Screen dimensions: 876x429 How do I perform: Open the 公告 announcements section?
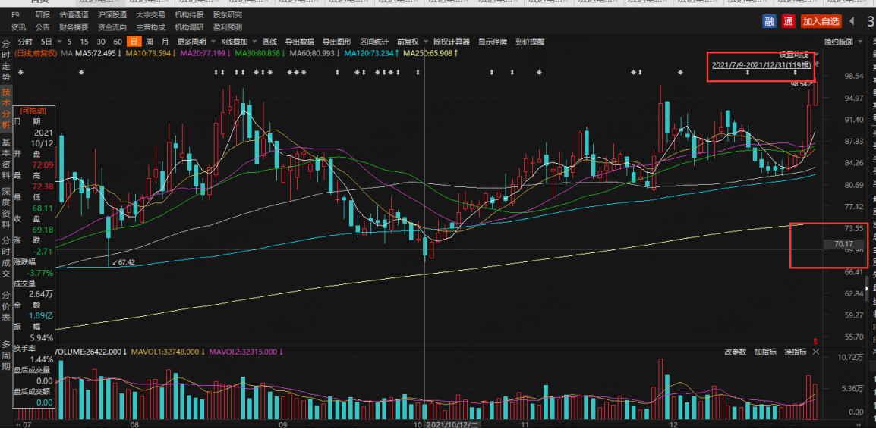[42, 27]
